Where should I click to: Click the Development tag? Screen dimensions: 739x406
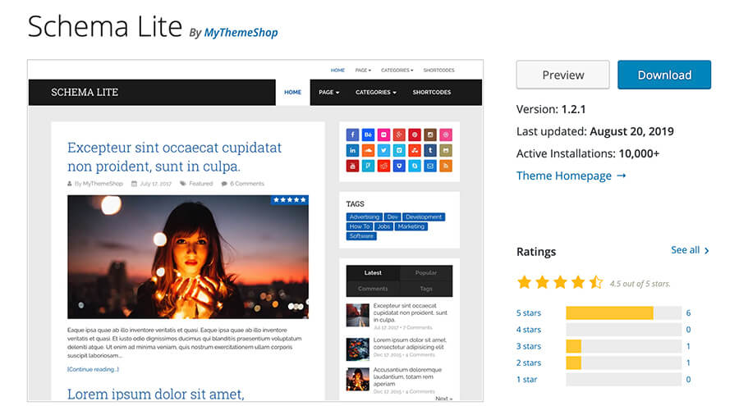[424, 217]
